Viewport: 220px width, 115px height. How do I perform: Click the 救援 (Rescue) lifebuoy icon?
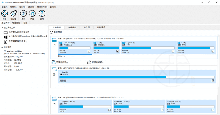pos(5,13)
